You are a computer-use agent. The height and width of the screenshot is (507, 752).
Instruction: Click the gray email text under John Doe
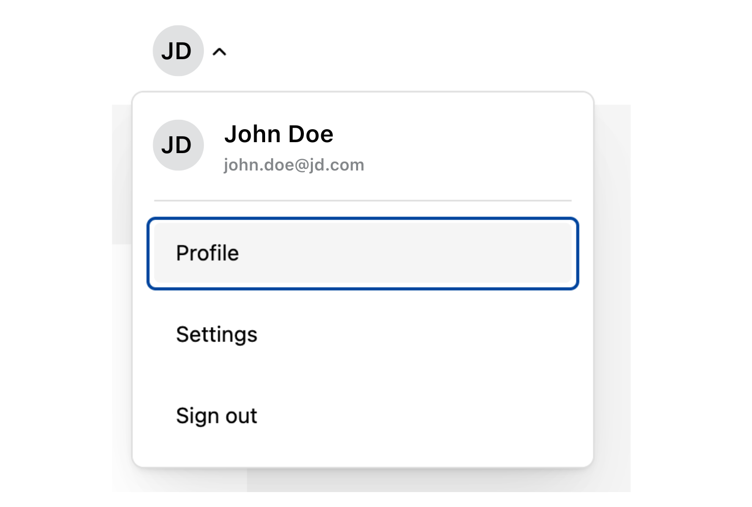tap(294, 165)
